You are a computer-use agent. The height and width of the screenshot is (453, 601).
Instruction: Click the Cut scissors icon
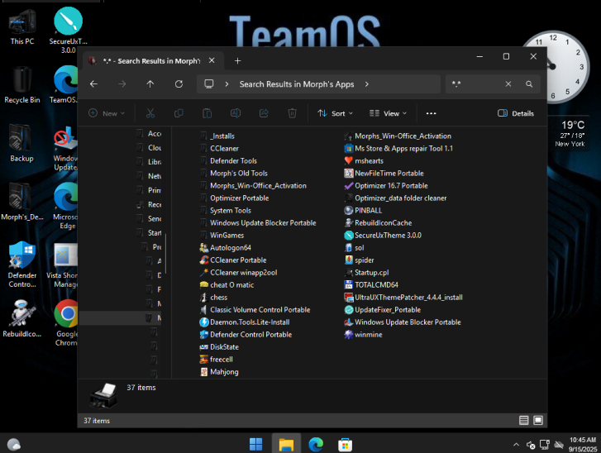(x=150, y=113)
